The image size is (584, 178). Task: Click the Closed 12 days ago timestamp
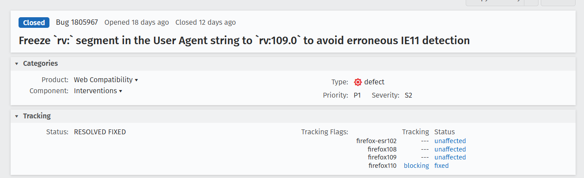click(205, 23)
